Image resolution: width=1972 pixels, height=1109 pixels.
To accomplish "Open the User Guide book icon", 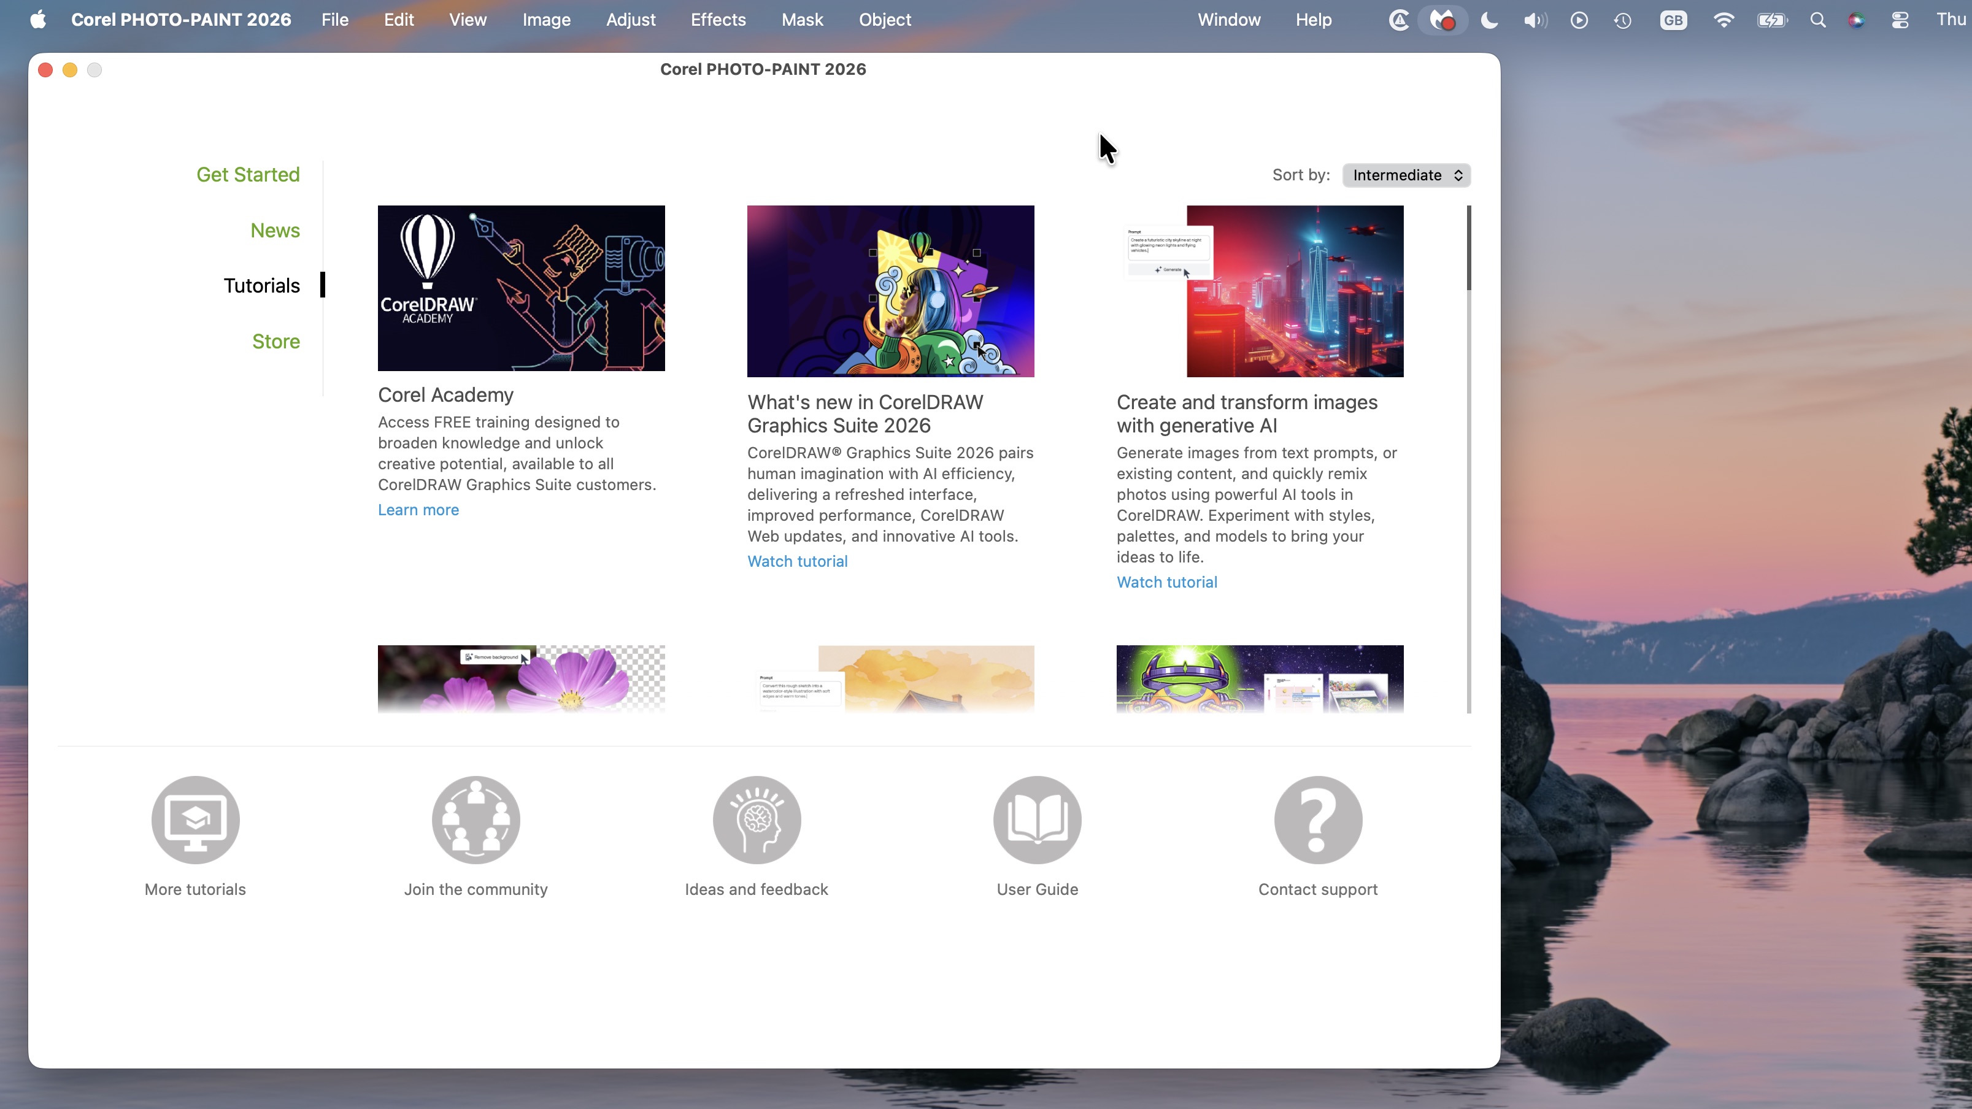I will click(1036, 819).
